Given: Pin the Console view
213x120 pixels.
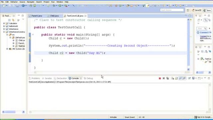Looking at the screenshot, I should pyautogui.click(x=189, y=78).
